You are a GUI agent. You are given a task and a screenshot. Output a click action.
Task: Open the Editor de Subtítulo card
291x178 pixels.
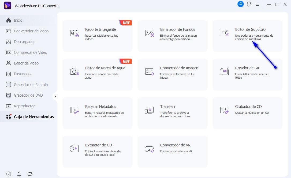(x=247, y=36)
